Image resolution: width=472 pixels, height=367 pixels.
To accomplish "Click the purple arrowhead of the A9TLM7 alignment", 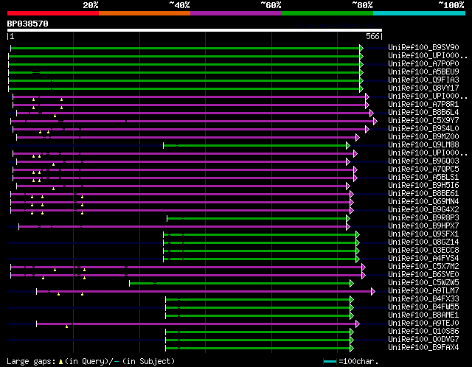I will coord(373,291).
